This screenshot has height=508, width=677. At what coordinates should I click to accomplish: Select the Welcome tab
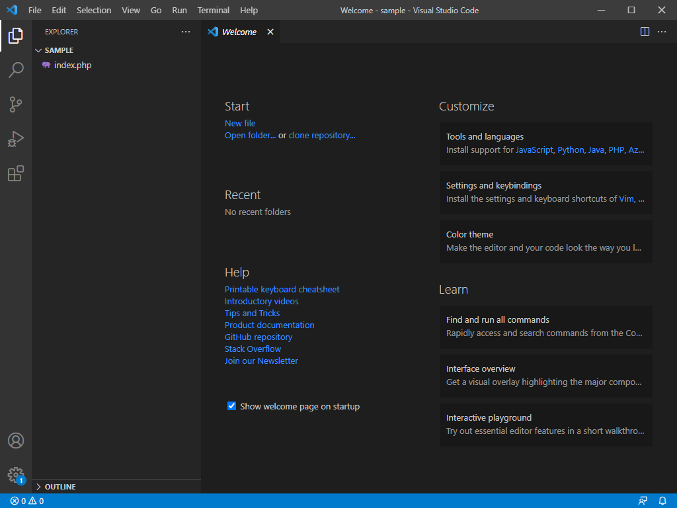[x=239, y=32]
